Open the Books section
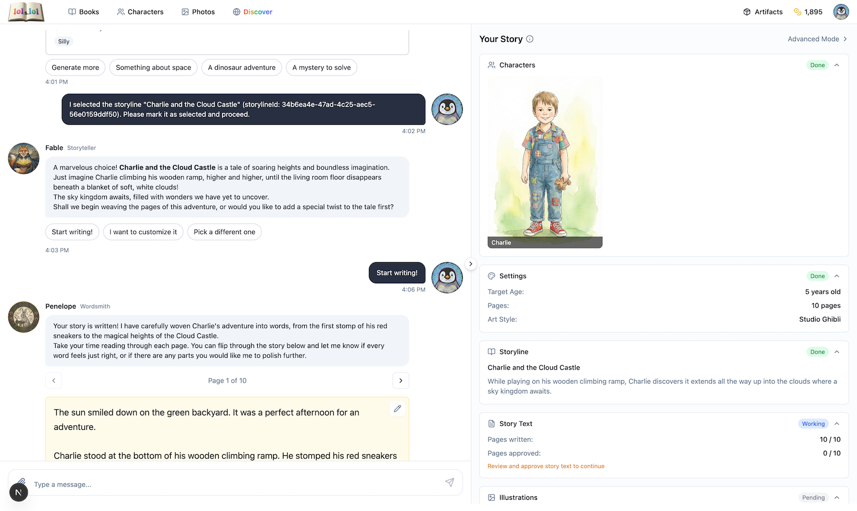The width and height of the screenshot is (857, 511). (x=83, y=11)
